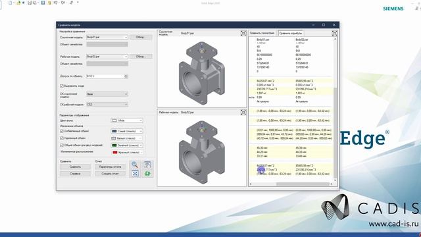Screen dimensions: 421x237
Task: Click the quick access toolbar customize arrow
Action: coord(78,3)
